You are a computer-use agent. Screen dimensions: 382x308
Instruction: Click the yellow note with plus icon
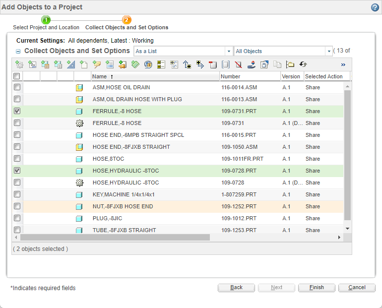click(97, 64)
